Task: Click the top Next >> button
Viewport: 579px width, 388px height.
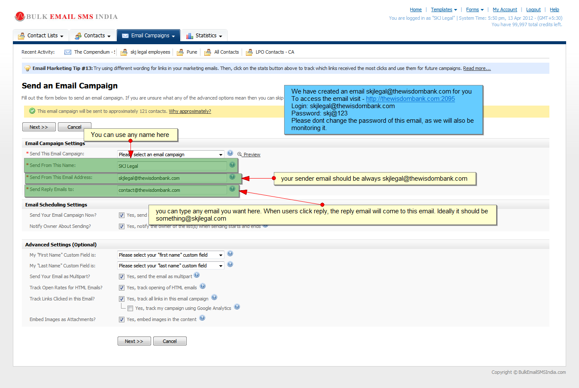Action: point(39,127)
